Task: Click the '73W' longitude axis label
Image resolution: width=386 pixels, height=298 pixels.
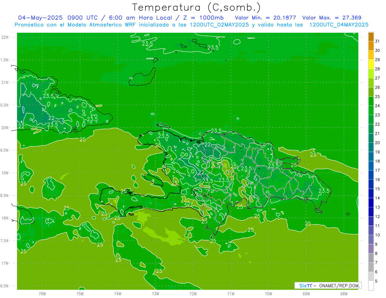Action: (x=155, y=294)
